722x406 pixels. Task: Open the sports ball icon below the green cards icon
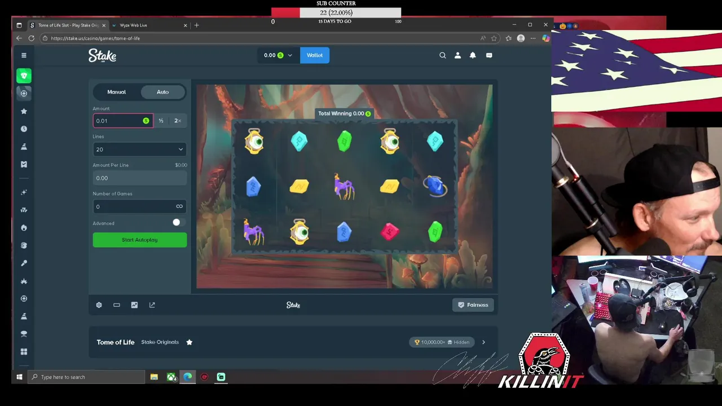point(24,93)
